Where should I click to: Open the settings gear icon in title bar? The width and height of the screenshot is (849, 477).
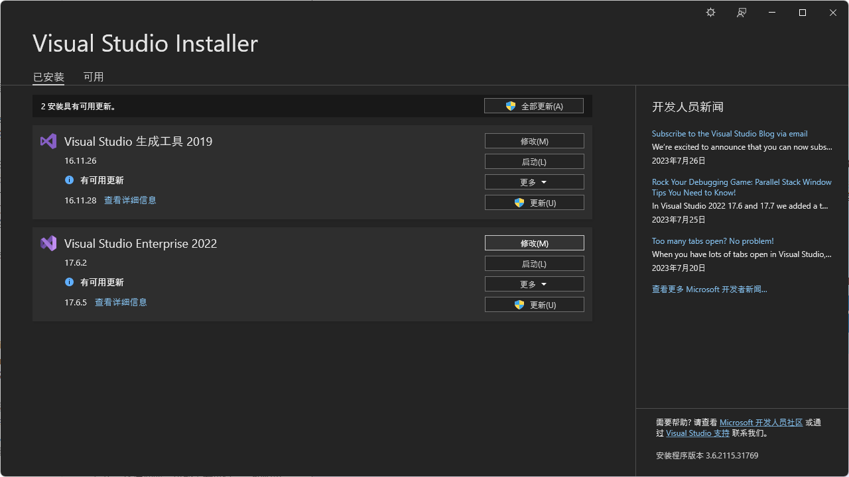coord(710,13)
